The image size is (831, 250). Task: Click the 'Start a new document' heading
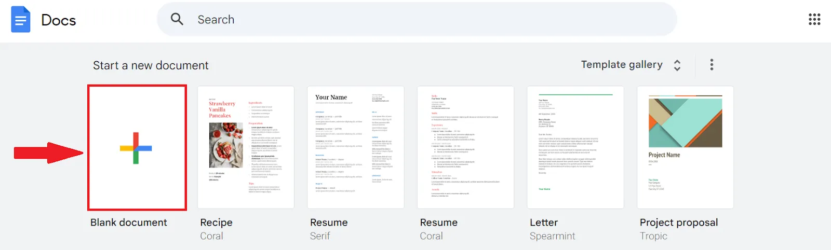point(151,65)
